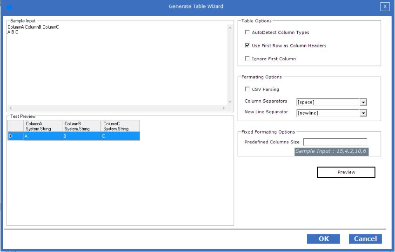Click the Sample Input scroll left arrow
395x252 pixels.
[11, 108]
